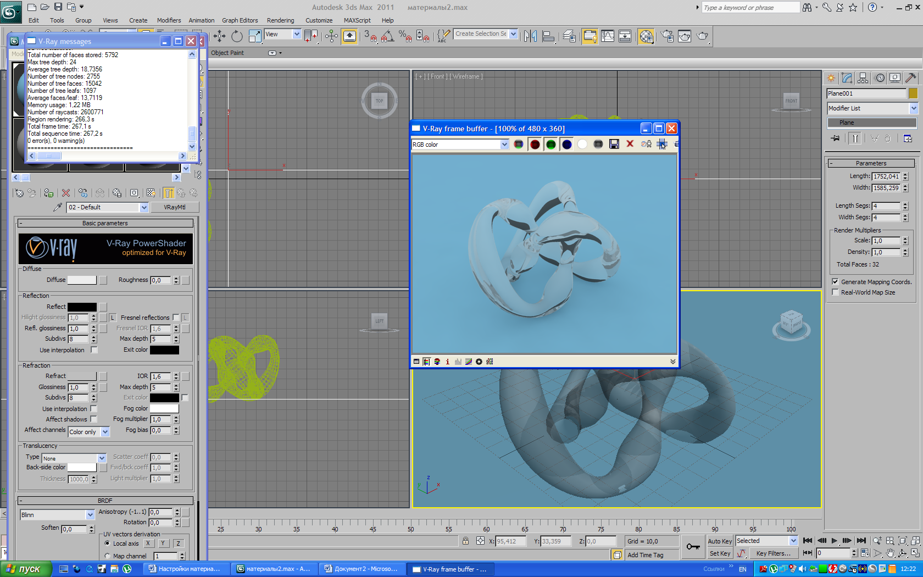Image resolution: width=923 pixels, height=577 pixels.
Task: Enable refraction Use interpolation checkbox
Action: [94, 408]
